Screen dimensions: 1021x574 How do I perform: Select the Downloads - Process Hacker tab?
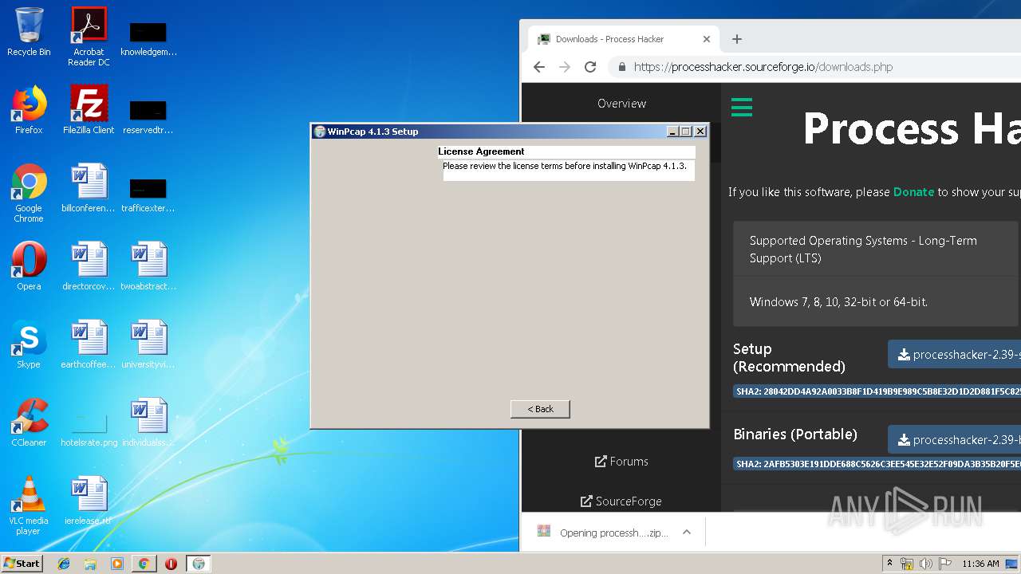624,39
